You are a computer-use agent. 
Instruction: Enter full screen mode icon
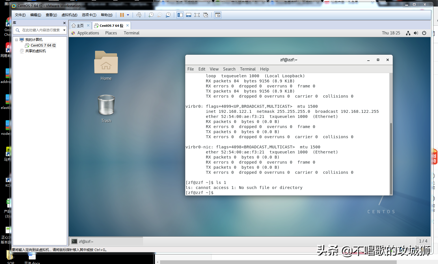(x=197, y=15)
